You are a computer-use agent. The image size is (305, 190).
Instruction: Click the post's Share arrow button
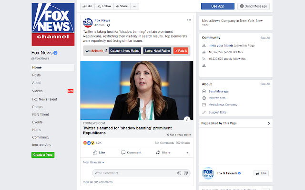163,152
